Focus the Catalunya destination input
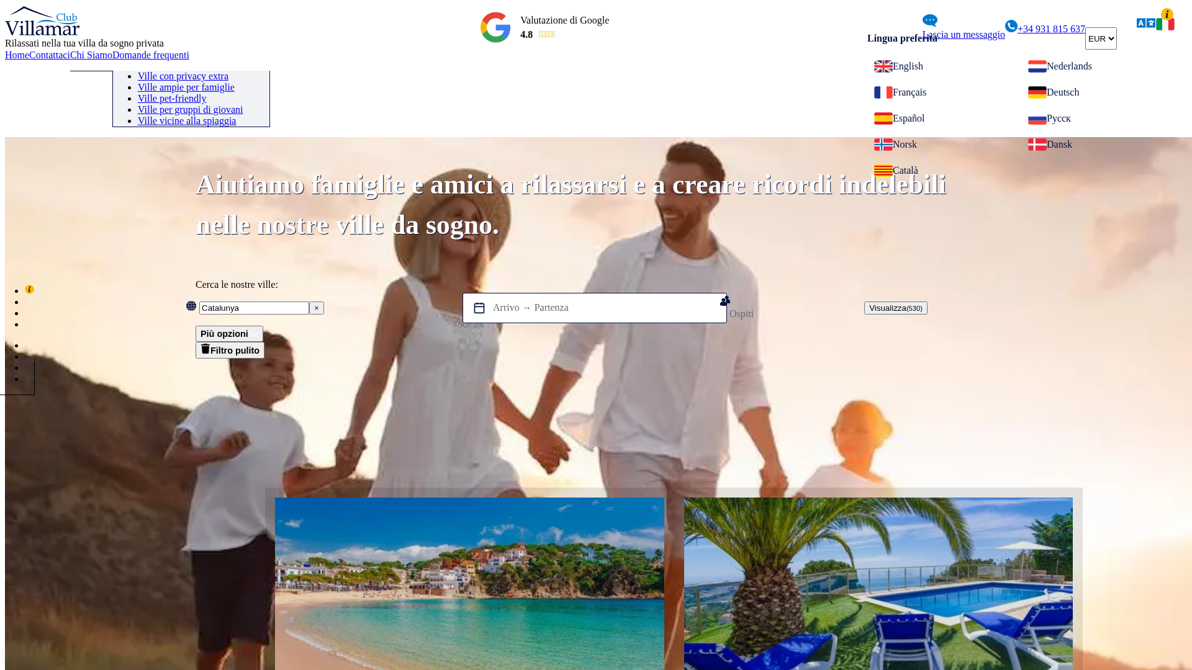Viewport: 1192px width, 670px height. tap(254, 308)
